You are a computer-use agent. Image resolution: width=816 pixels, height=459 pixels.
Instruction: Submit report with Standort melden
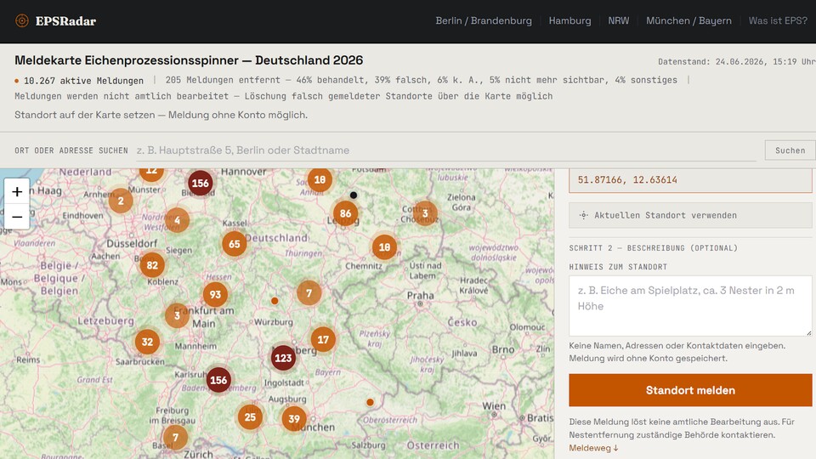tap(690, 390)
